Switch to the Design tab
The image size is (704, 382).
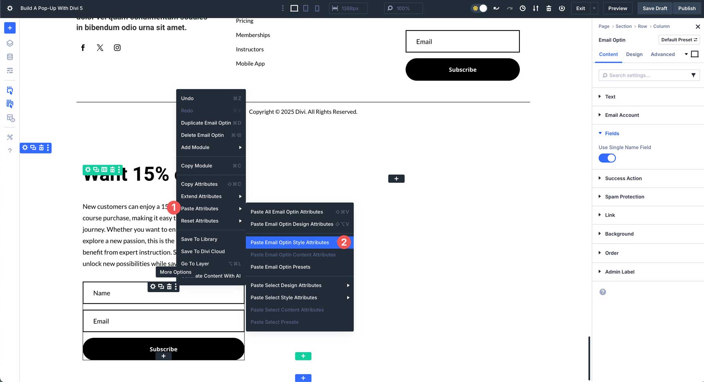coord(634,54)
